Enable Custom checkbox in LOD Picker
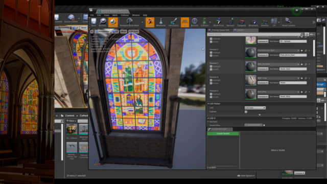Viewport: 327px width, 184px height. click(246, 112)
